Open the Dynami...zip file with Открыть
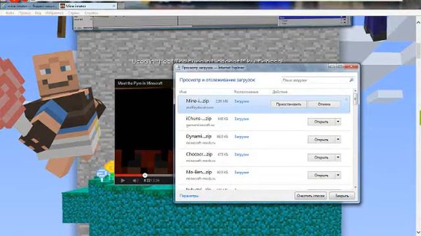421x236 pixels. tap(321, 140)
